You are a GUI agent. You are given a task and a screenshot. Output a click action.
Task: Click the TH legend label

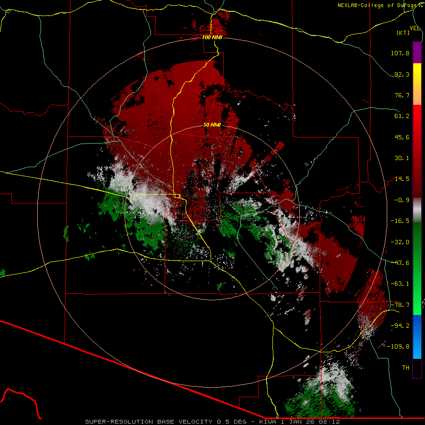406,368
